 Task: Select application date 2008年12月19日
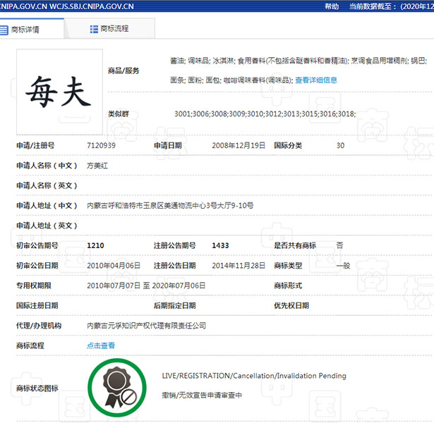click(x=239, y=145)
